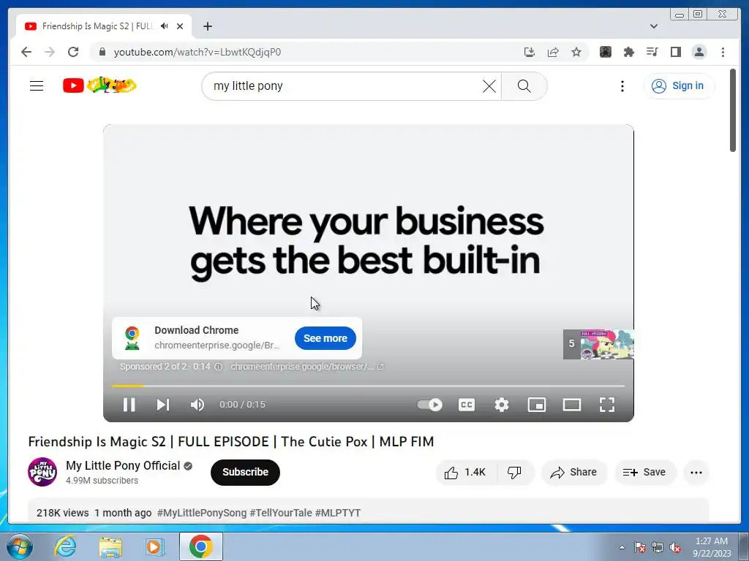Open Chrome extensions puzzle icon
The height and width of the screenshot is (561, 749).
coord(628,52)
